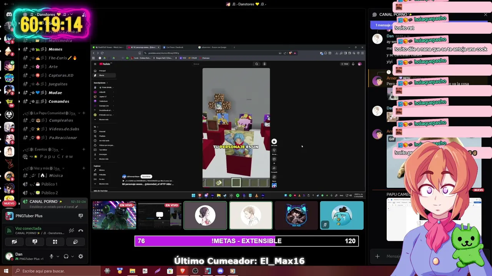Open the Memes channel

tap(55, 49)
